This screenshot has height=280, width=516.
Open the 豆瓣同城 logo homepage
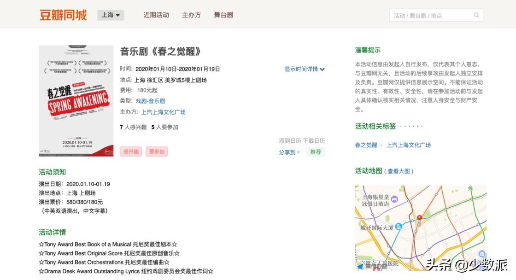pos(63,15)
